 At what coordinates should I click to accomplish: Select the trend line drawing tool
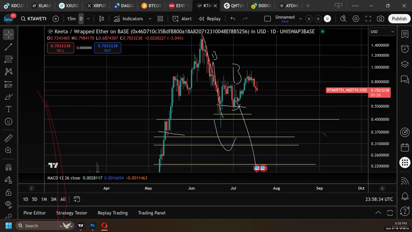click(x=8, y=47)
